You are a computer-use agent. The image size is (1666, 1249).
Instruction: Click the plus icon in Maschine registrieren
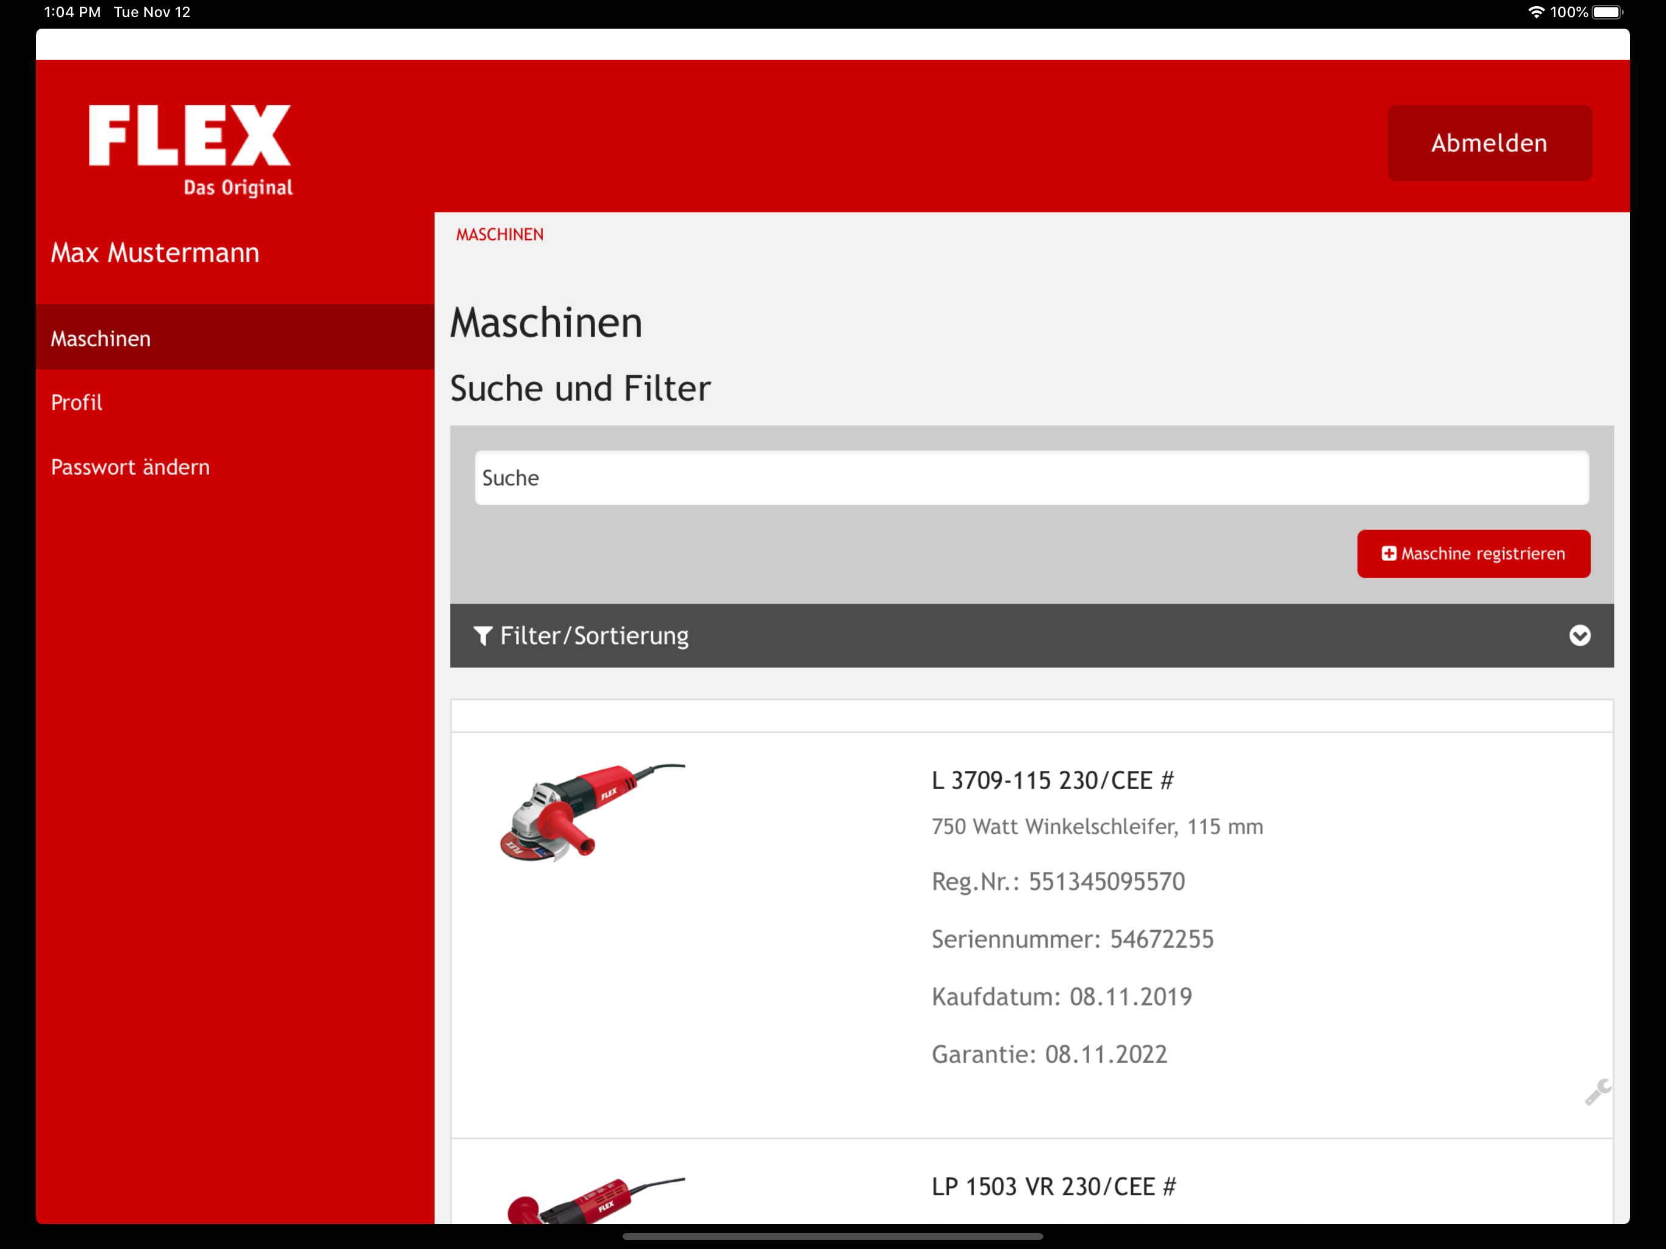[x=1389, y=554]
